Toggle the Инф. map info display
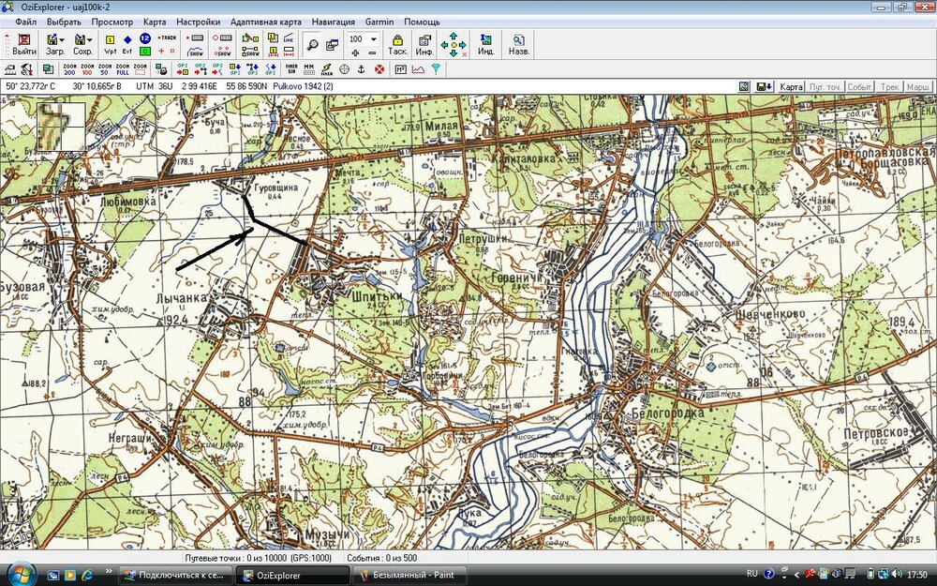Screen dimensions: 937x586 pyautogui.click(x=424, y=44)
